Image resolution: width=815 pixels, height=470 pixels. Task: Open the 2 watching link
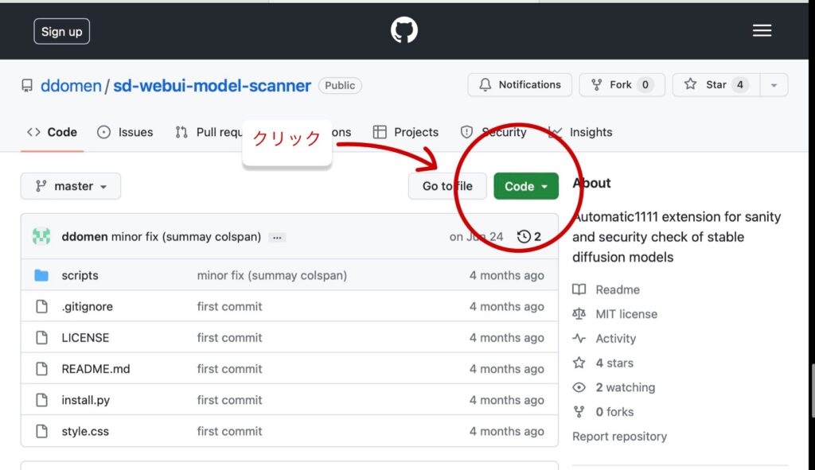[x=626, y=387]
